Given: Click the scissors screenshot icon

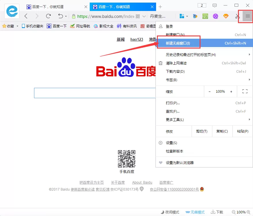Looking at the screenshot, I should (x=237, y=16).
